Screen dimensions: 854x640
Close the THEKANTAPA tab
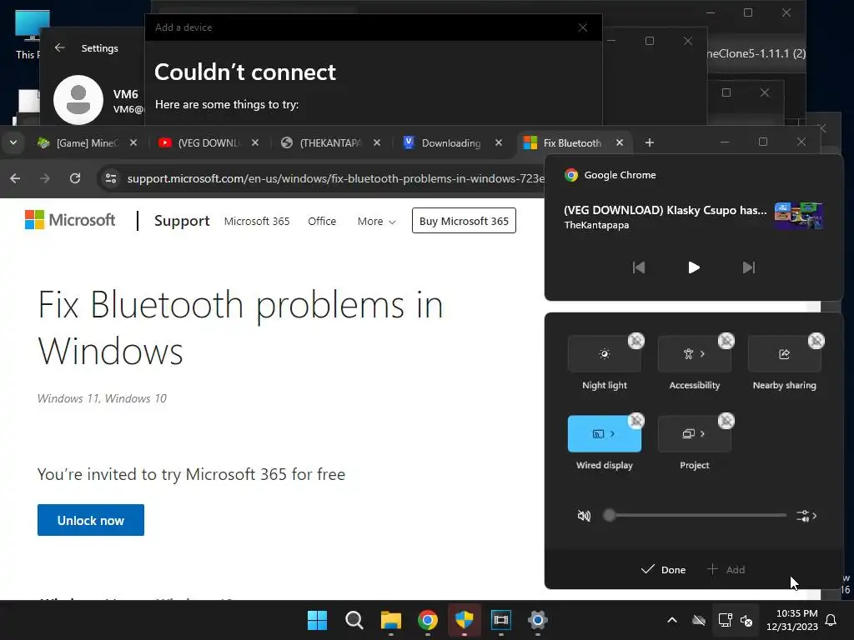pos(377,142)
